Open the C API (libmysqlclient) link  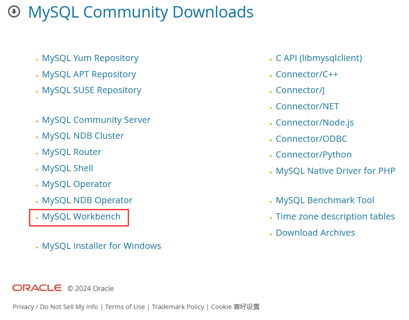tap(319, 58)
